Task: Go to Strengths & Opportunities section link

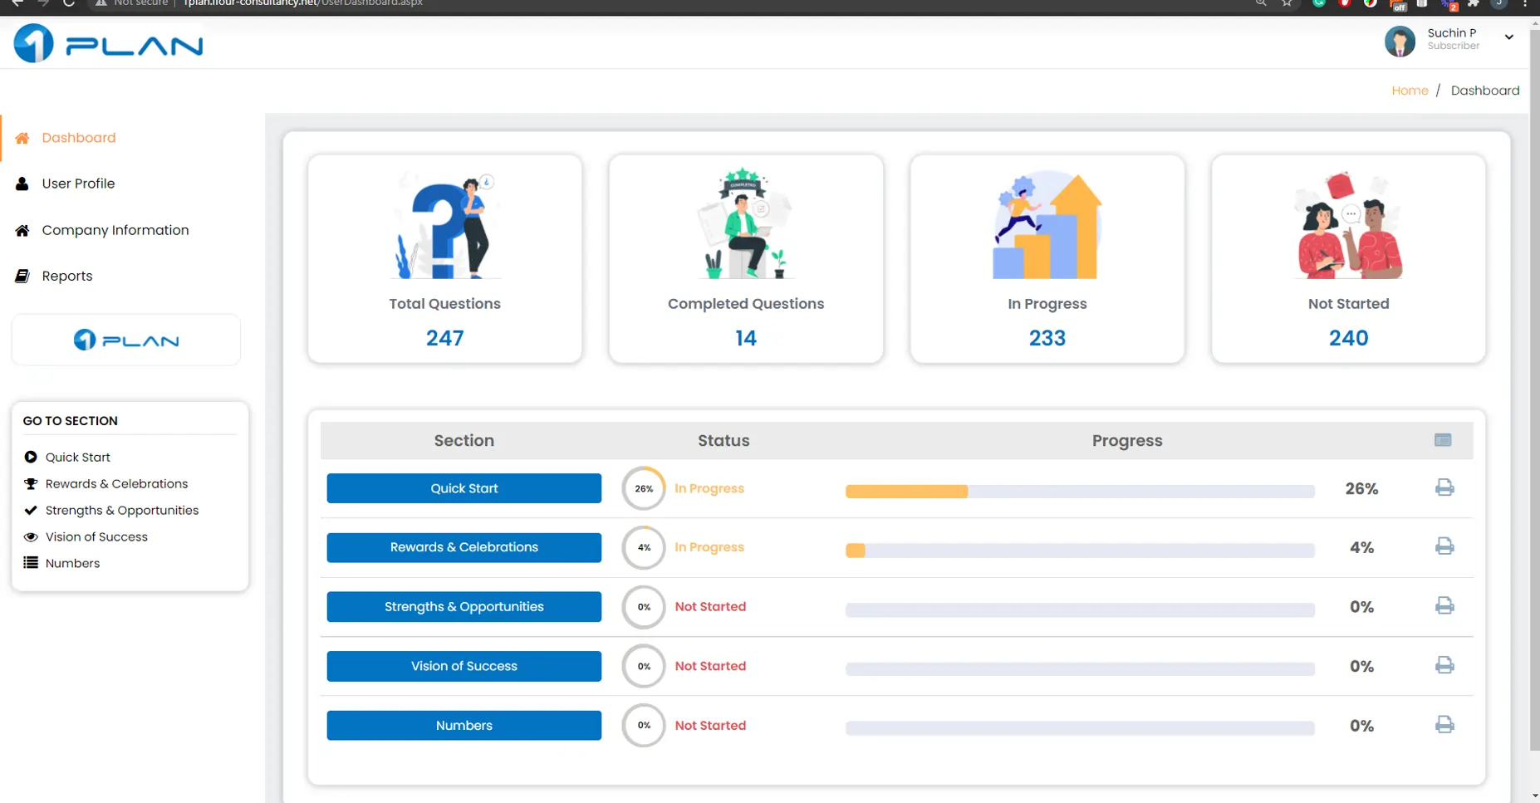Action: 122,510
